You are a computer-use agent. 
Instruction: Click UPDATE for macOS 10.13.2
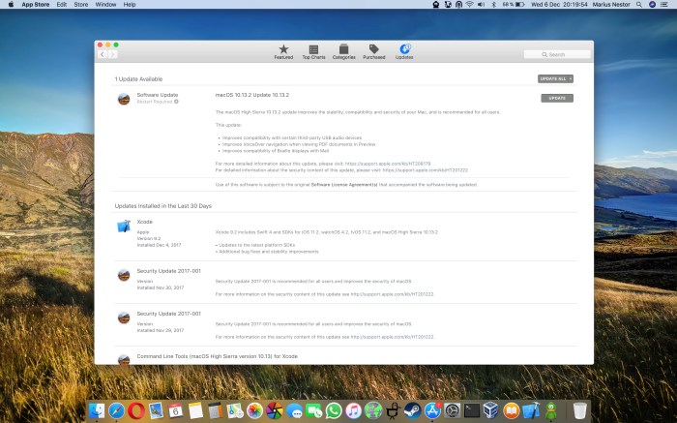point(557,98)
